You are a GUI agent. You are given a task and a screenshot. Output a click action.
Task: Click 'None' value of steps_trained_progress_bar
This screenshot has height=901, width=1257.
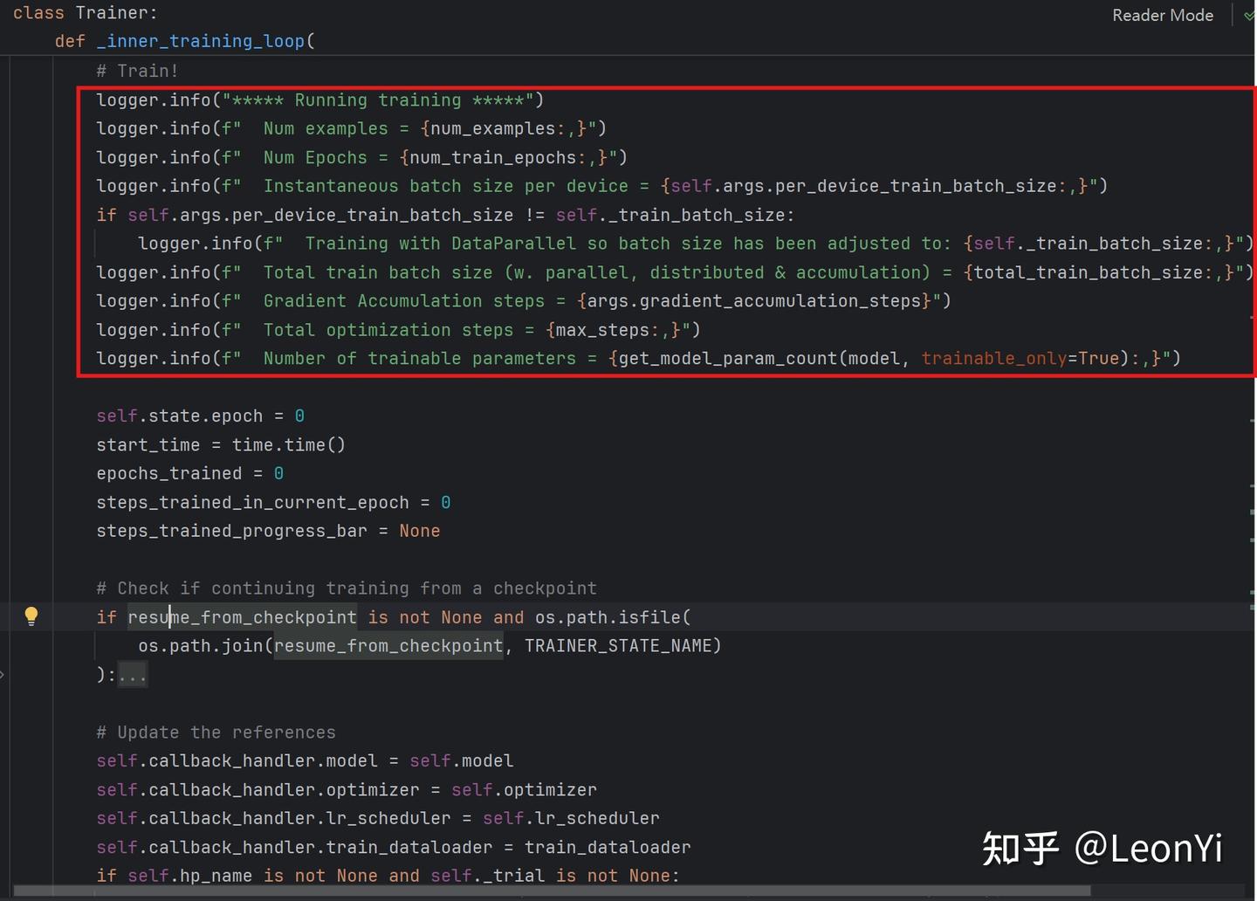click(420, 531)
